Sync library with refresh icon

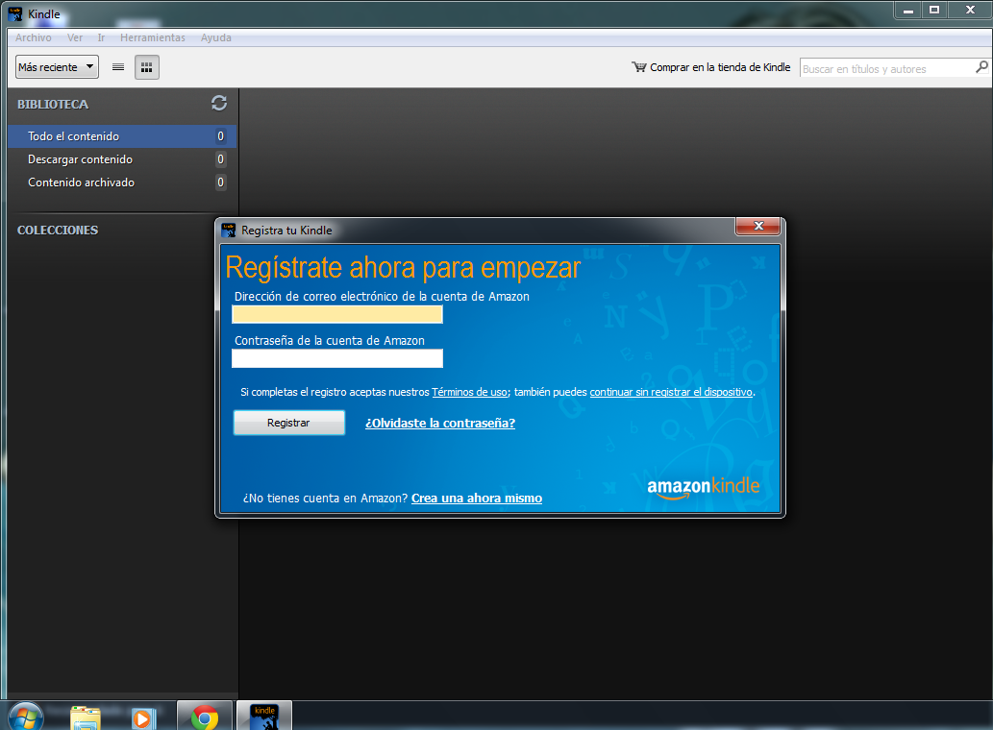[x=219, y=103]
